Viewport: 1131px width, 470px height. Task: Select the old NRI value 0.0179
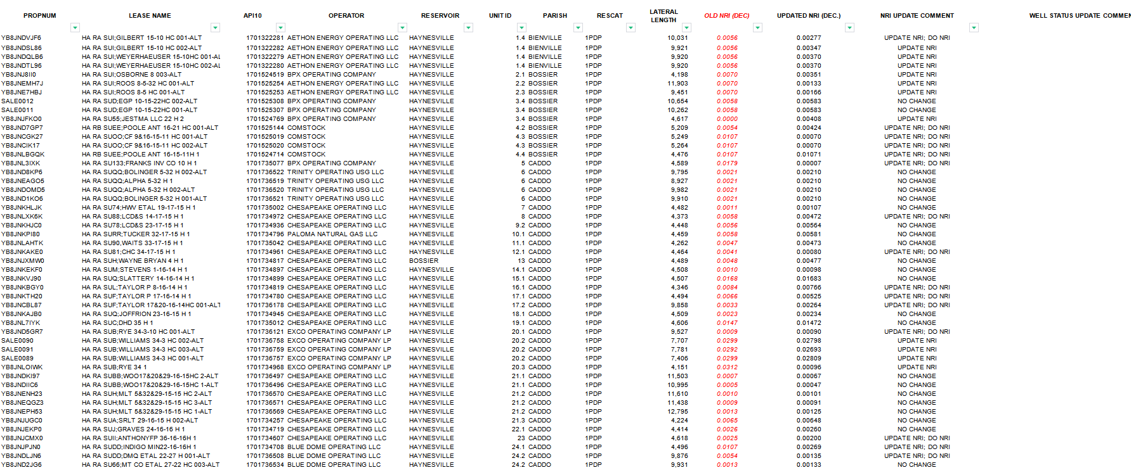tap(727, 163)
